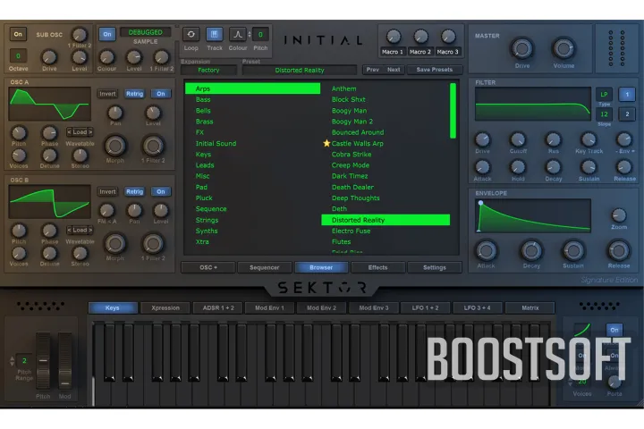Click the Pitch wheel
Screen dimensions: 644x429
click(43, 360)
